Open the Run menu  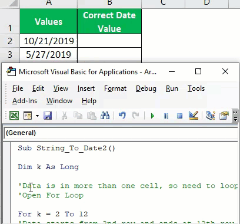tap(172, 88)
